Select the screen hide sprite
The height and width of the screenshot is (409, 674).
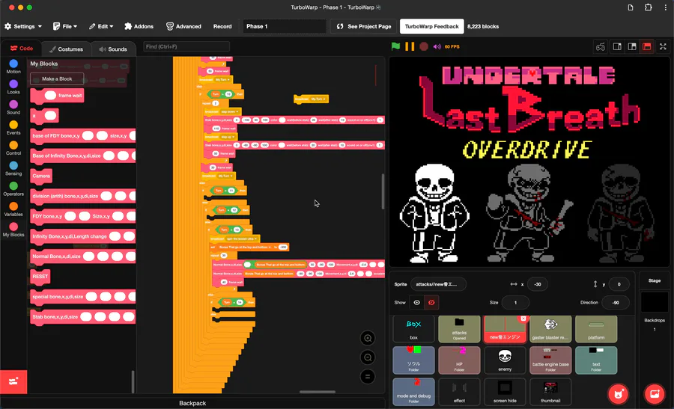(x=505, y=392)
